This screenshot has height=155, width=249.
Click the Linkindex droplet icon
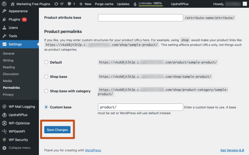click(135, 4)
